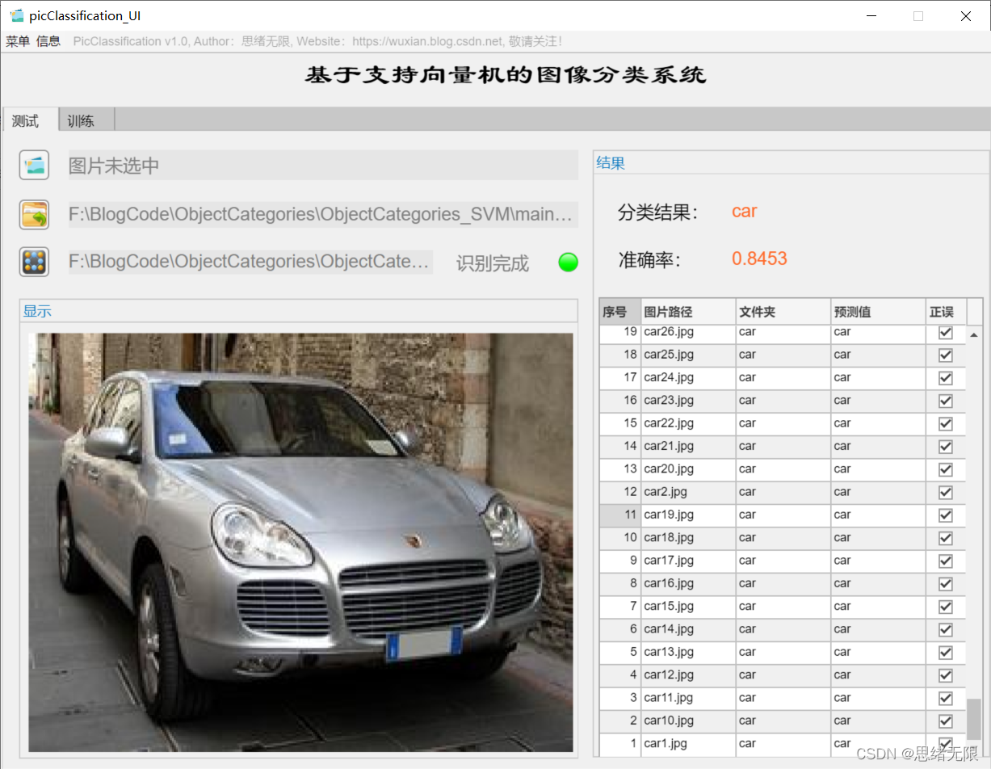Click the 0.8453 accuracy value

(759, 258)
